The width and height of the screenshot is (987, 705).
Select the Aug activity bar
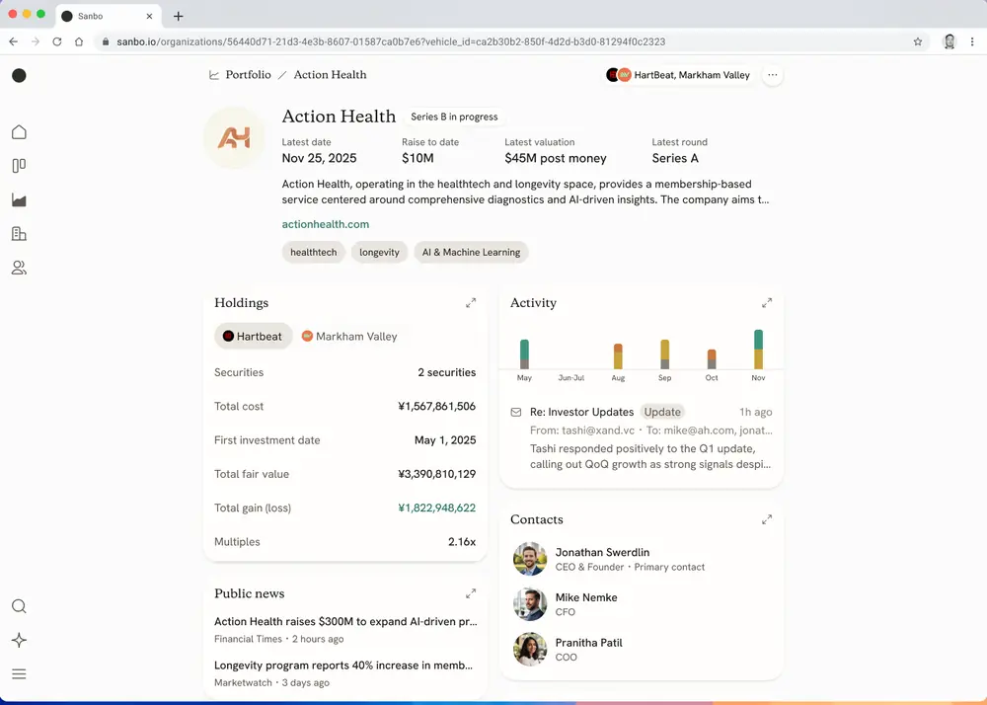point(618,356)
